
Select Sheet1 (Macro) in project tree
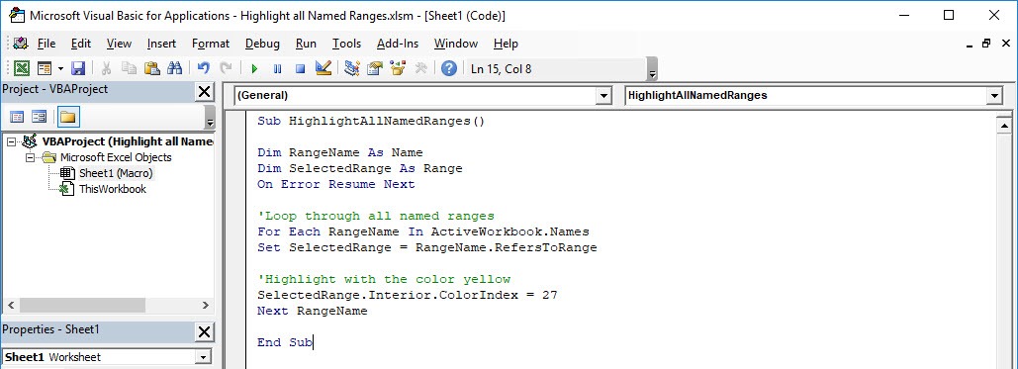[x=116, y=173]
